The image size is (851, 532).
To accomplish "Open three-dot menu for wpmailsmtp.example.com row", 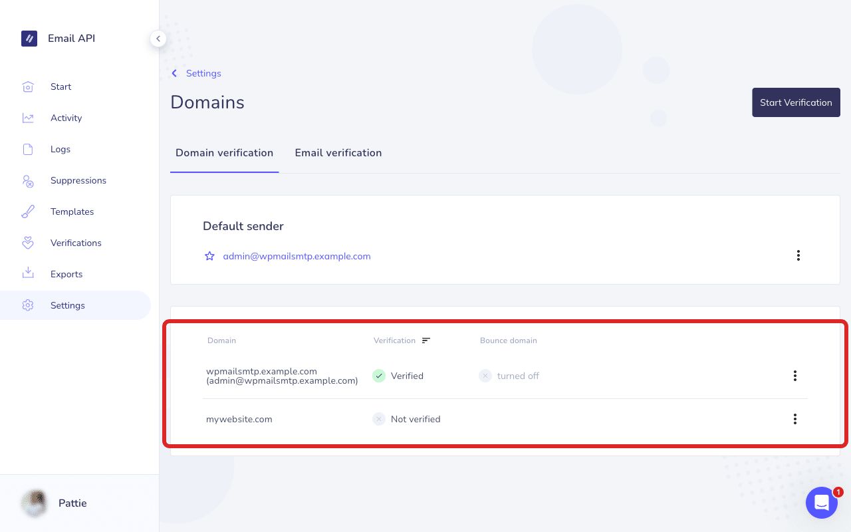I will click(794, 376).
